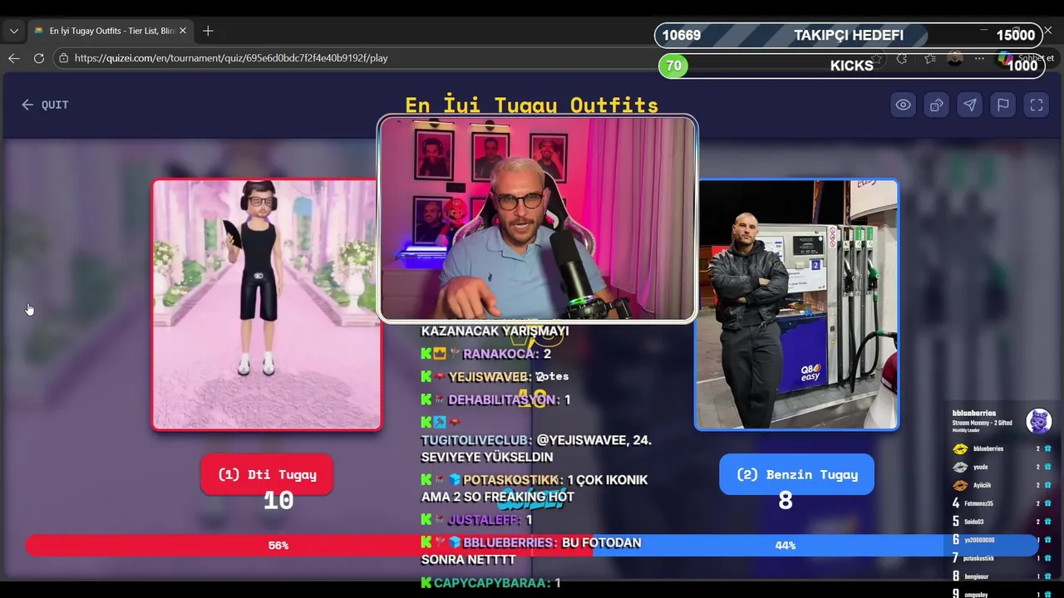Click the green 70 KICKS counter badge
Screen dimensions: 1064x598
coord(673,66)
